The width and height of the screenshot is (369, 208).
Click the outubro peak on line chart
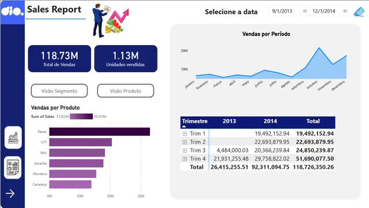click(x=319, y=48)
